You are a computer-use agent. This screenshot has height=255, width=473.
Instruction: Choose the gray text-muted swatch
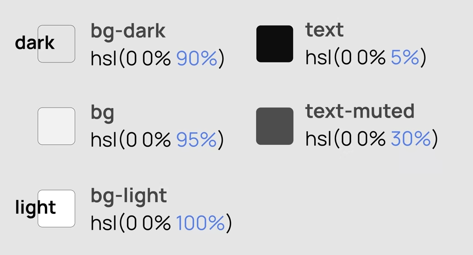(x=275, y=126)
